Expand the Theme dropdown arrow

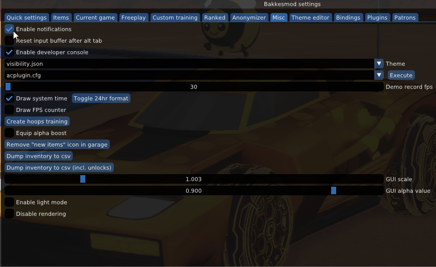(x=379, y=64)
